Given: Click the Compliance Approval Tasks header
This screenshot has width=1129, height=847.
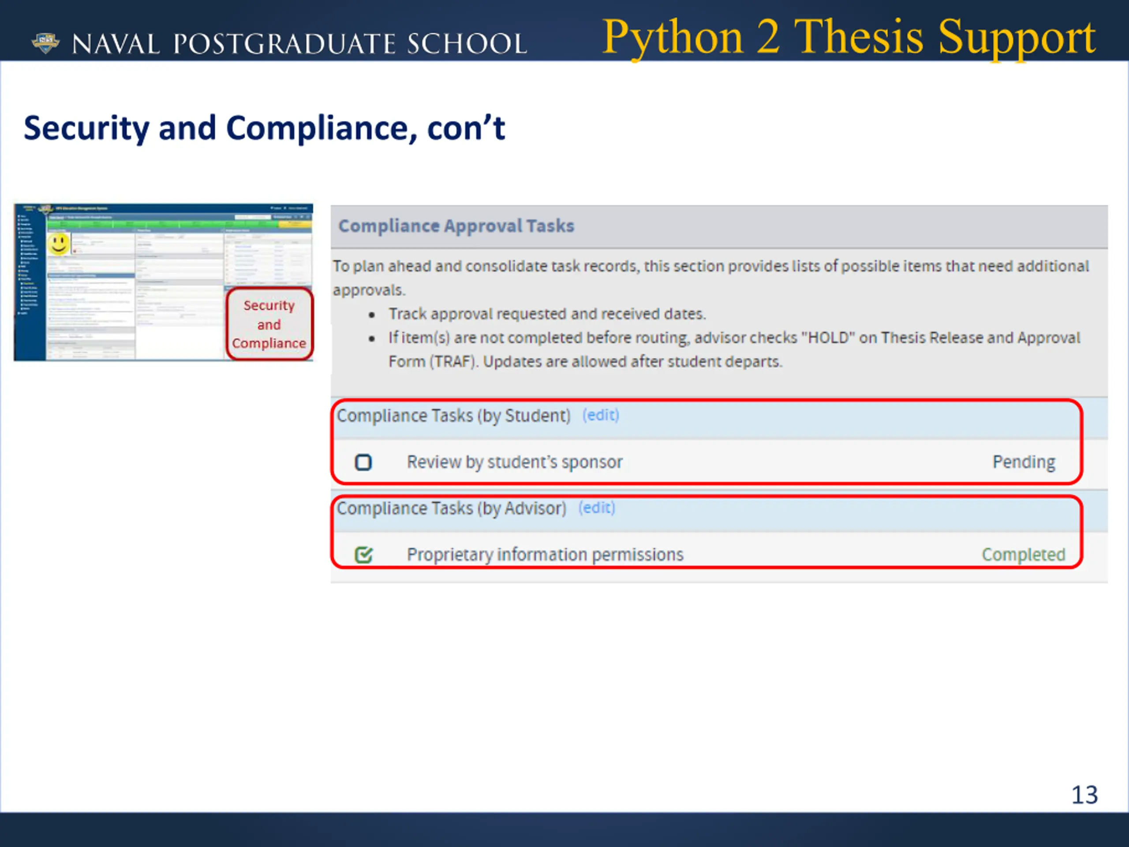Looking at the screenshot, I should (x=456, y=226).
